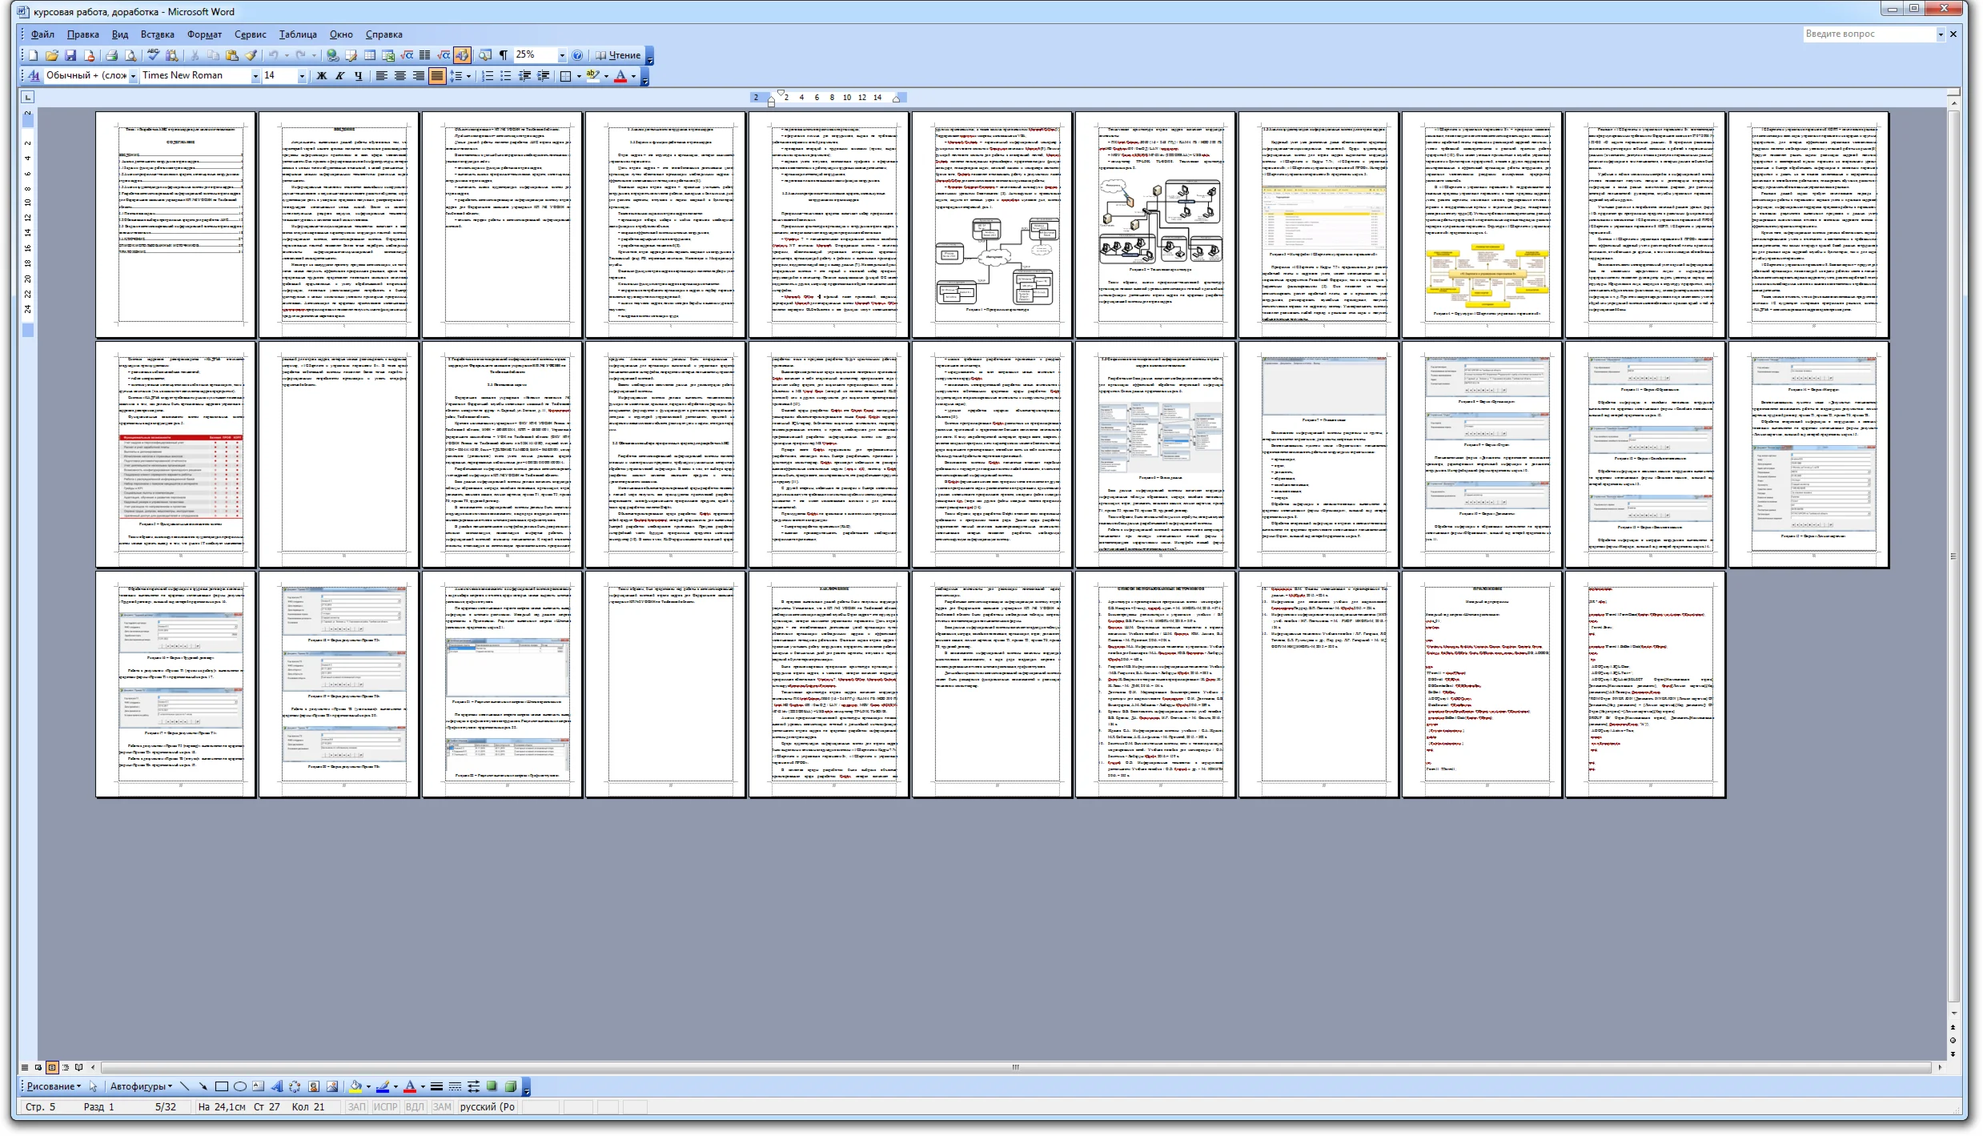Click the Чтение reading mode button
1983x1136 pixels.
coord(618,55)
